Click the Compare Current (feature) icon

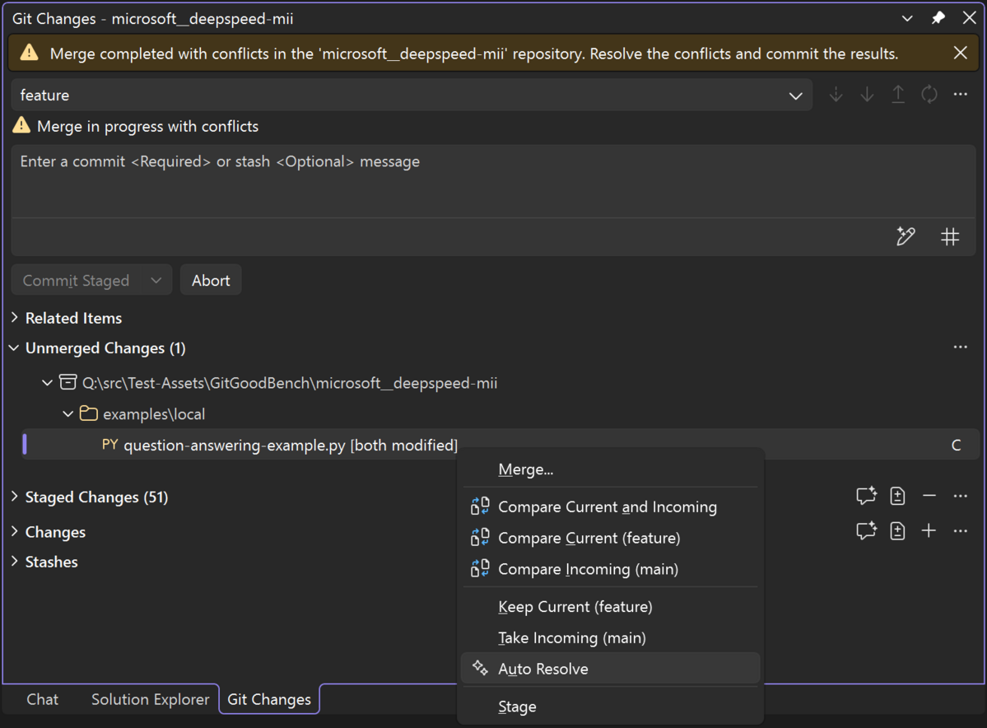point(480,537)
